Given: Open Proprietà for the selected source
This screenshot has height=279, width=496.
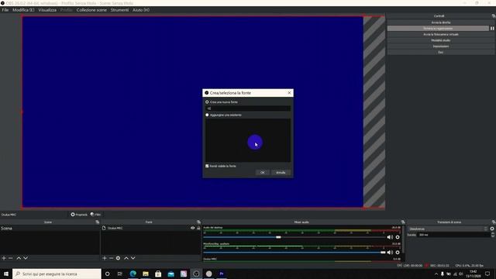Looking at the screenshot, I should (79, 215).
